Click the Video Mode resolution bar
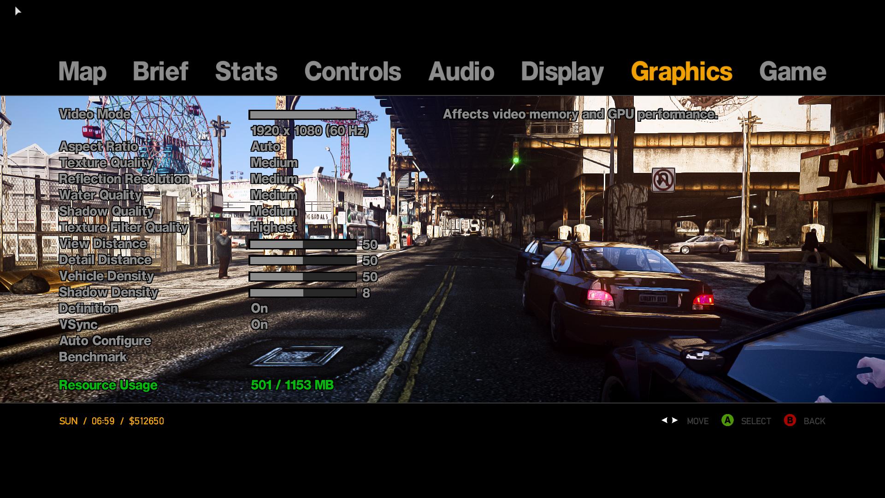Screen dimensions: 885x498 click(302, 114)
